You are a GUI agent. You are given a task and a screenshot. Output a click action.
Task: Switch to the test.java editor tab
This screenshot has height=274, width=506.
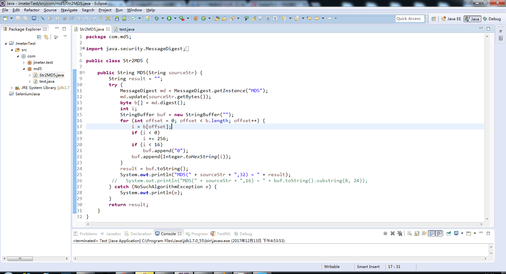(124, 29)
